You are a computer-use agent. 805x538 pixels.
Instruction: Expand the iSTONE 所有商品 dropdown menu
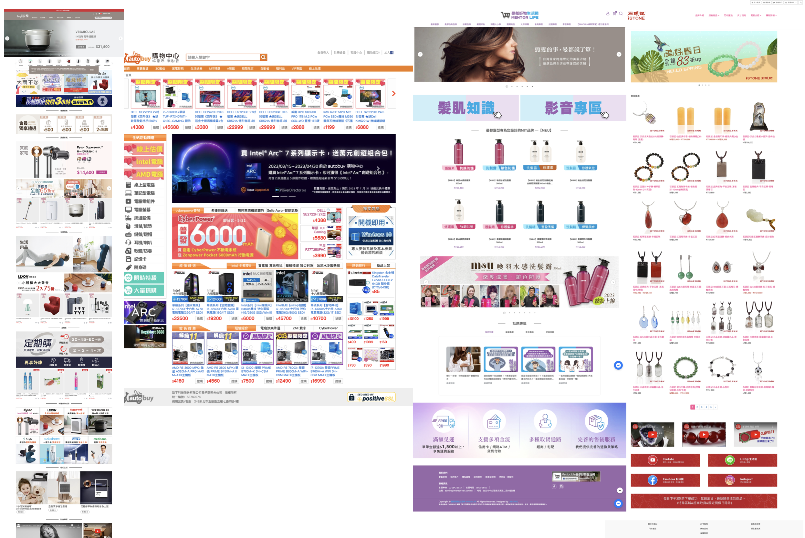[x=715, y=16]
